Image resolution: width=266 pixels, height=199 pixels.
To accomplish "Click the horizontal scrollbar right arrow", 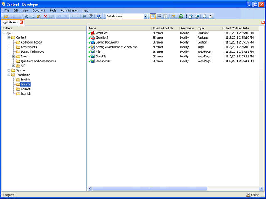I will (261, 189).
